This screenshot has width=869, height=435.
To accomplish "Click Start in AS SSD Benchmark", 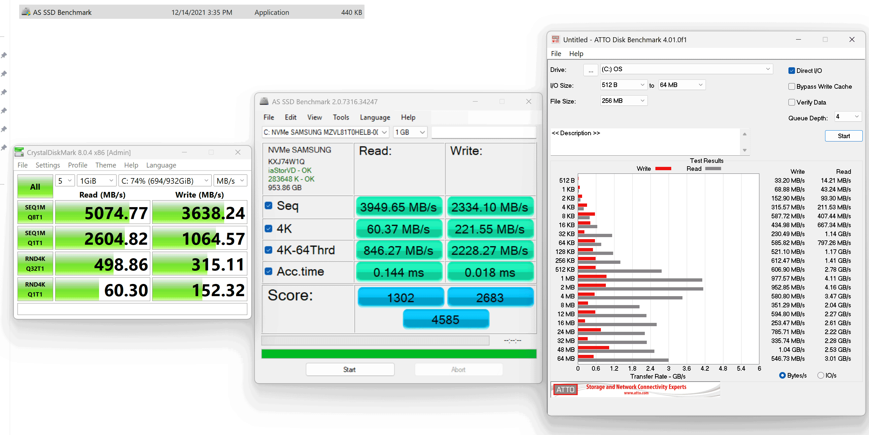I will 350,369.
